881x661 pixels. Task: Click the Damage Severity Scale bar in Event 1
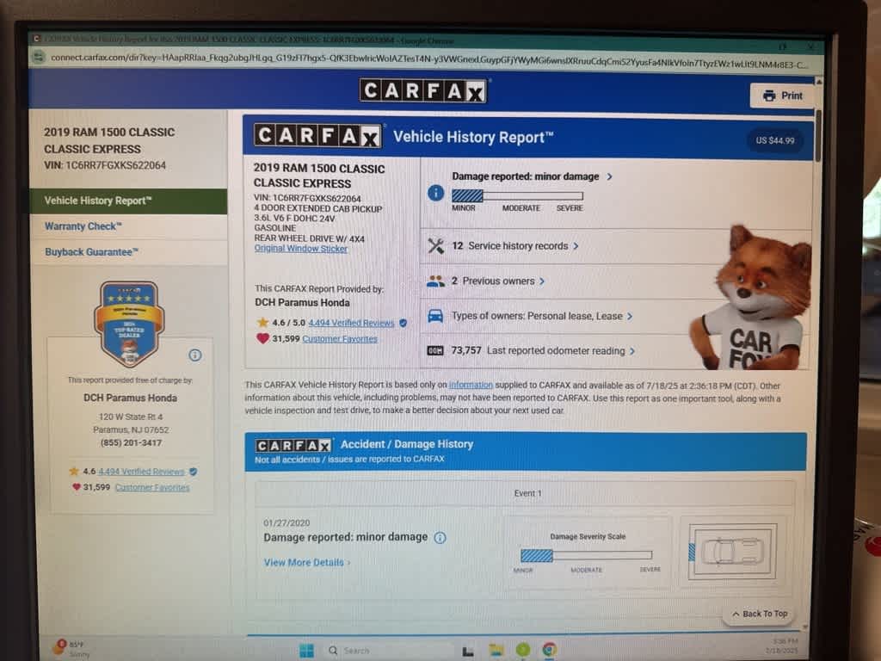coord(586,555)
